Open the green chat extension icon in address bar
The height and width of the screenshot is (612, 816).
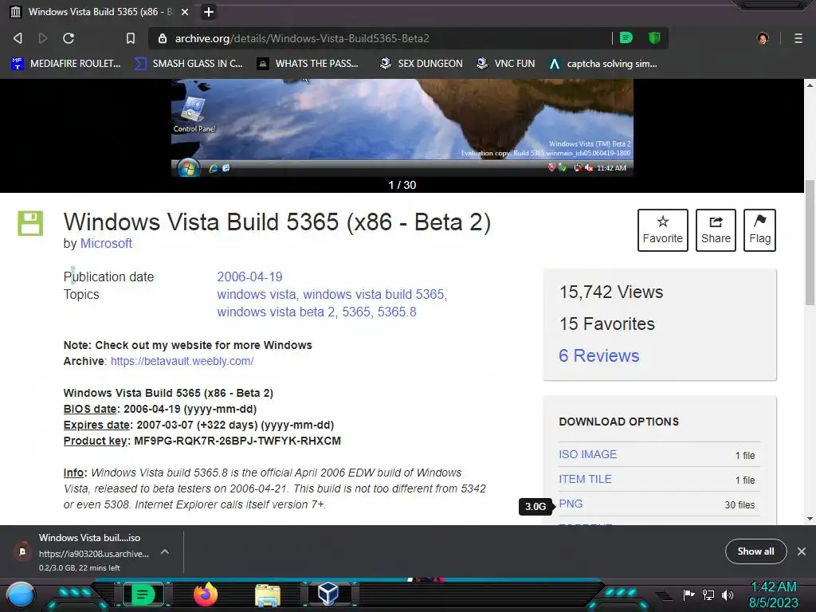pyautogui.click(x=626, y=37)
